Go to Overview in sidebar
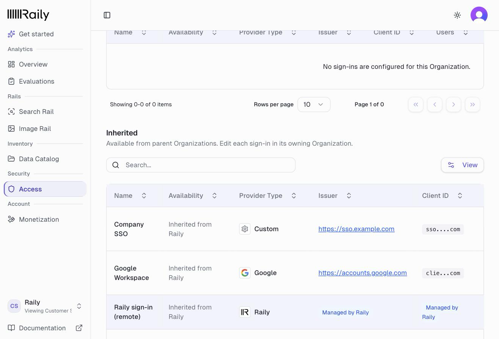The width and height of the screenshot is (499, 339). point(45,64)
